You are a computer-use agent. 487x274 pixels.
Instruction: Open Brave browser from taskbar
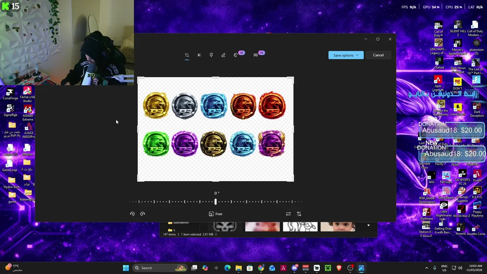339,268
